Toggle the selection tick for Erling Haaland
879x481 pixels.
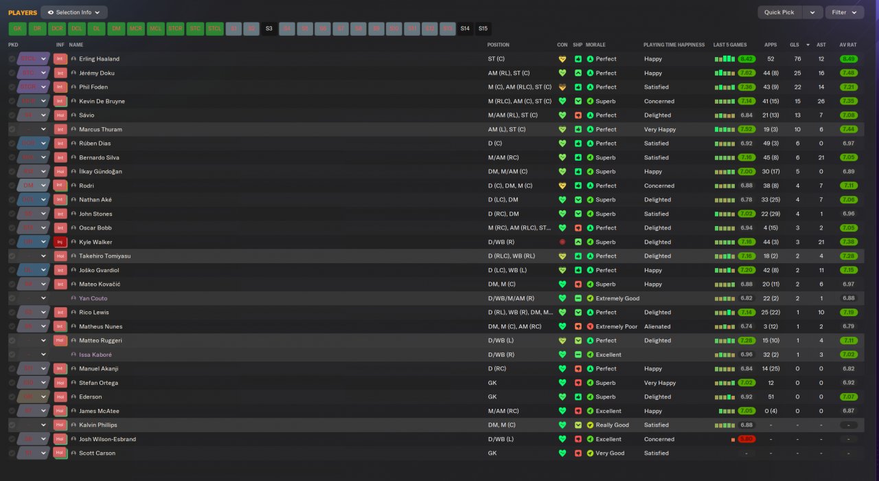click(x=12, y=59)
